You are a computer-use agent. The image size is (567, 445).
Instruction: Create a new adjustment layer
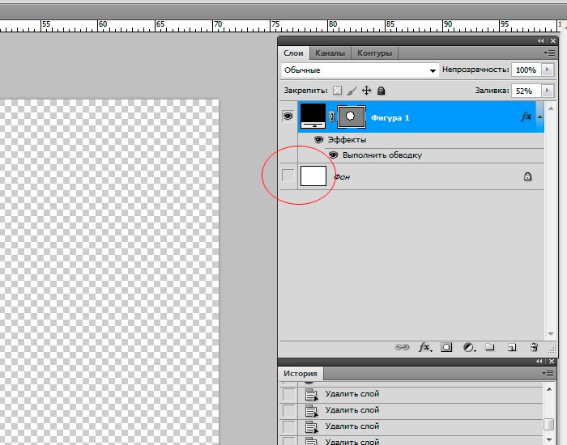[468, 347]
